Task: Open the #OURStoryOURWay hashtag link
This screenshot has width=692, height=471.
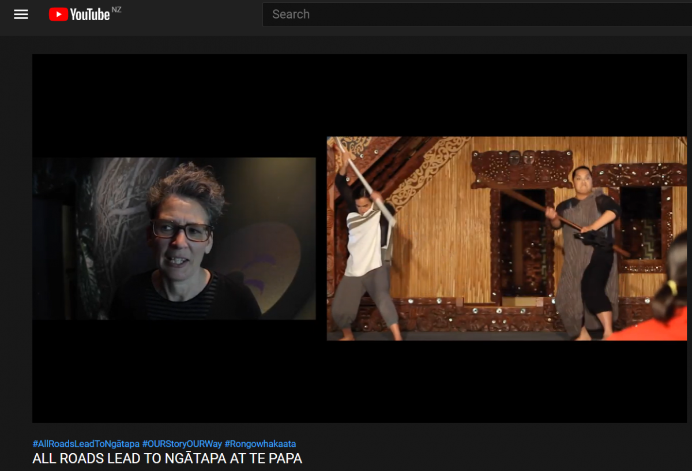Action: pyautogui.click(x=182, y=444)
